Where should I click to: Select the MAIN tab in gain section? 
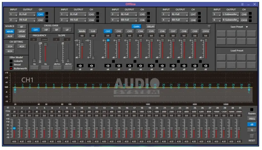tap(82, 31)
